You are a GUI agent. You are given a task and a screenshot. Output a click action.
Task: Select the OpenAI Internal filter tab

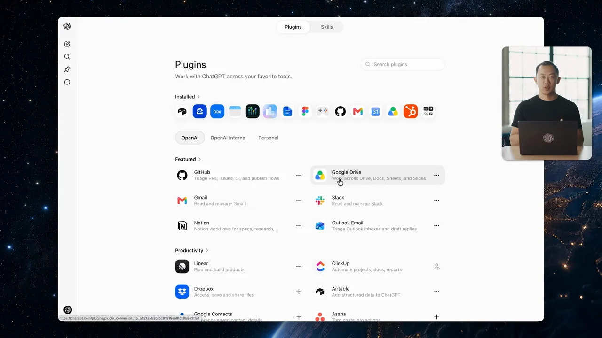coord(228,138)
